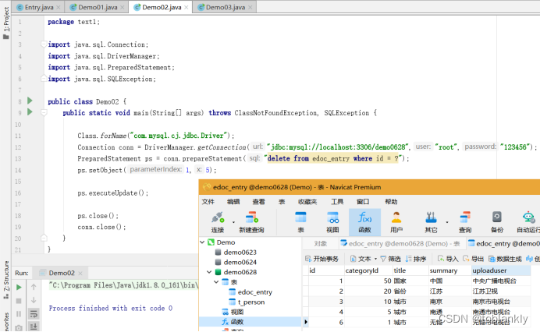
Task: Click scroll to end icon in console
Action: (34, 326)
